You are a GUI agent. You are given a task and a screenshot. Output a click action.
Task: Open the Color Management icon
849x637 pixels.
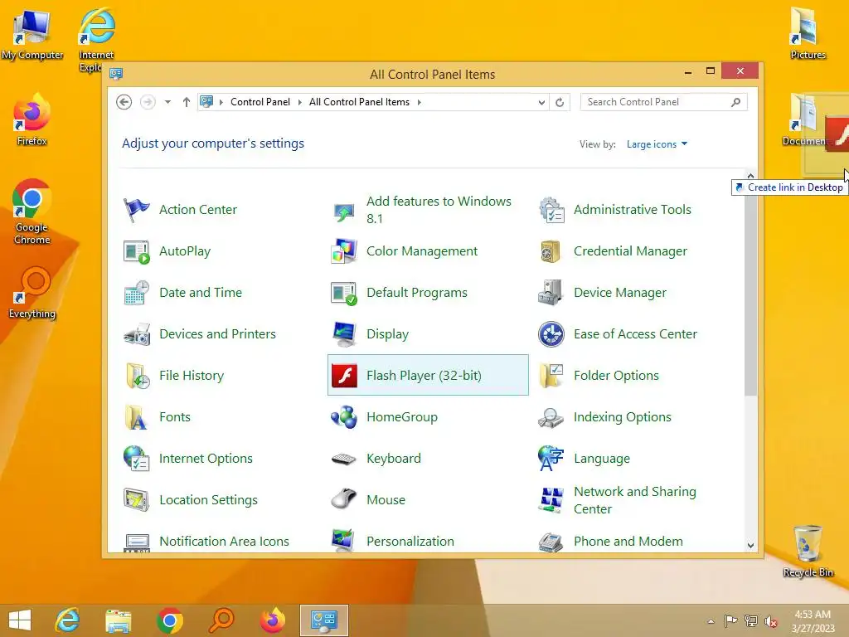click(x=343, y=251)
